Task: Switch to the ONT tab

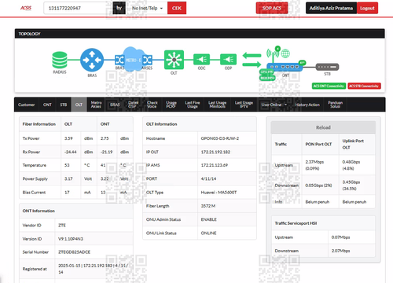Action: [47, 105]
